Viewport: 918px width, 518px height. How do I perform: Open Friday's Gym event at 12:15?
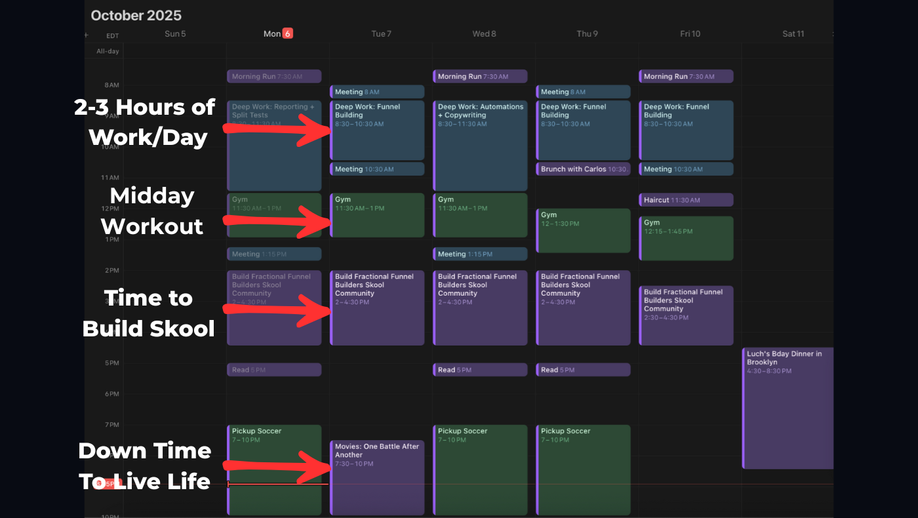point(686,238)
